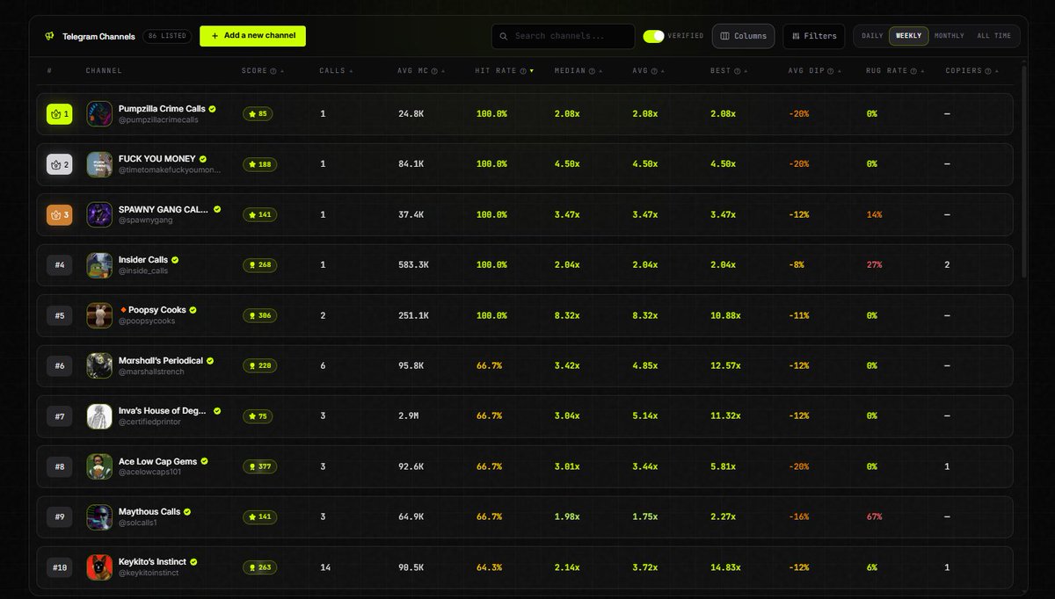Click Ace Low Cap Gems avatar
The image size is (1055, 599).
click(x=99, y=466)
